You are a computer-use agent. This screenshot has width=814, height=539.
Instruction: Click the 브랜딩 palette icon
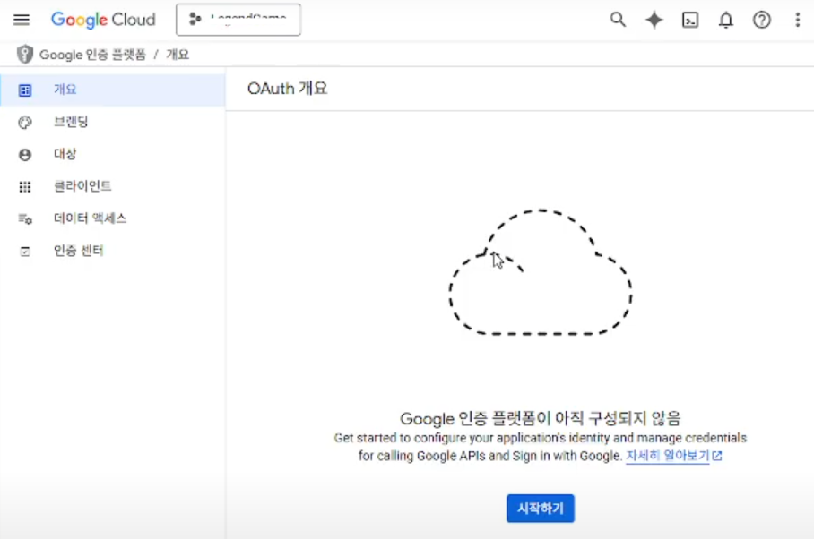click(x=25, y=123)
